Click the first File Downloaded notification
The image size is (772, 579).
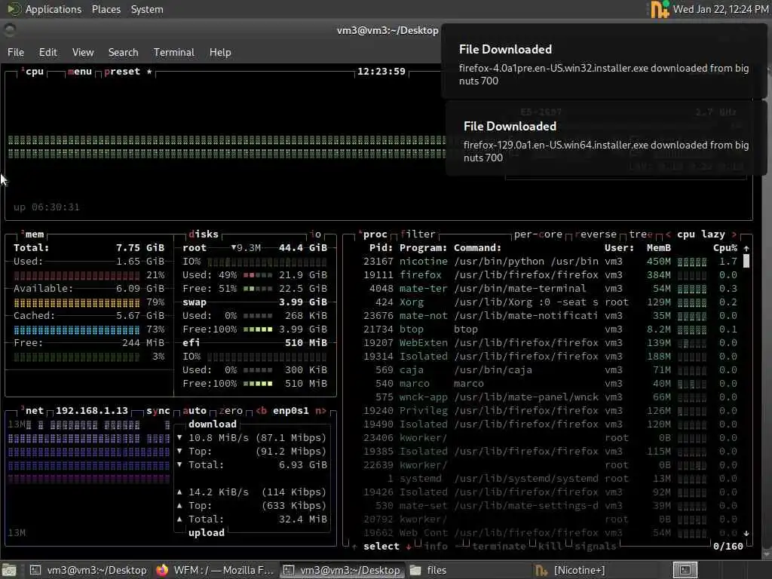click(x=603, y=62)
